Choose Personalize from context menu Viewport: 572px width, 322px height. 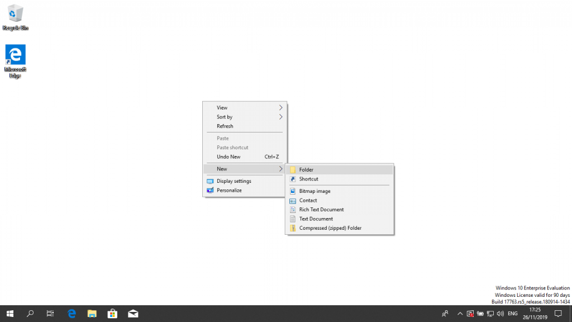coord(245,190)
